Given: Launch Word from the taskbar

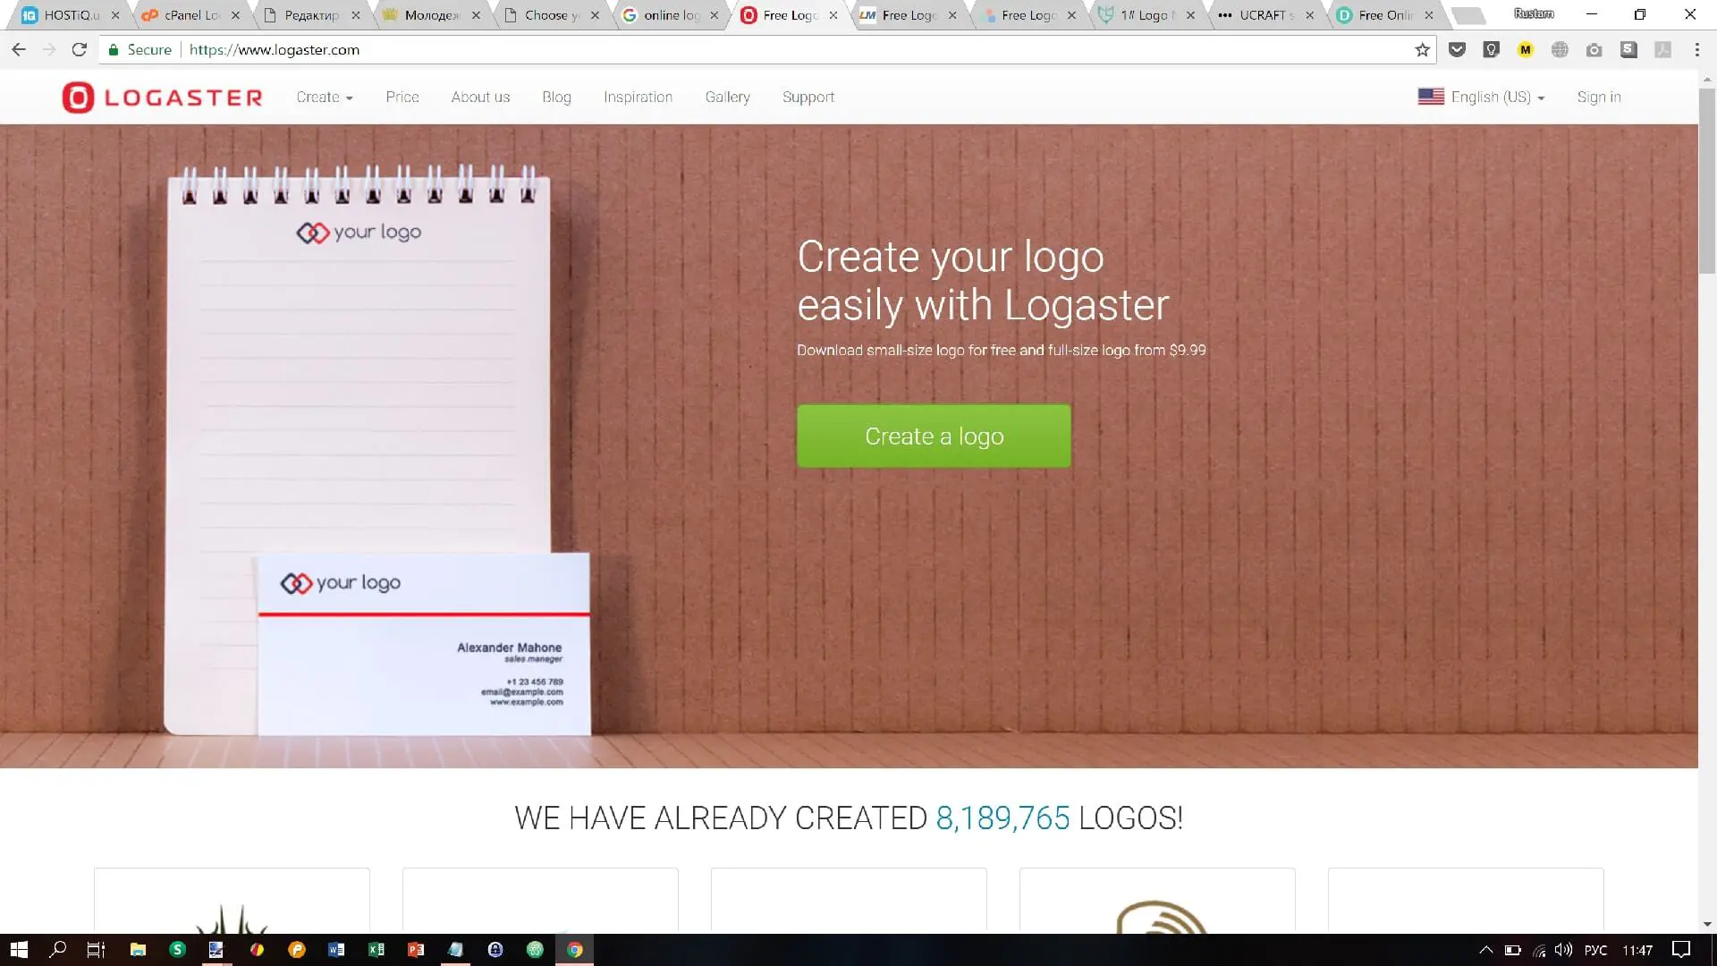Looking at the screenshot, I should 336,950.
